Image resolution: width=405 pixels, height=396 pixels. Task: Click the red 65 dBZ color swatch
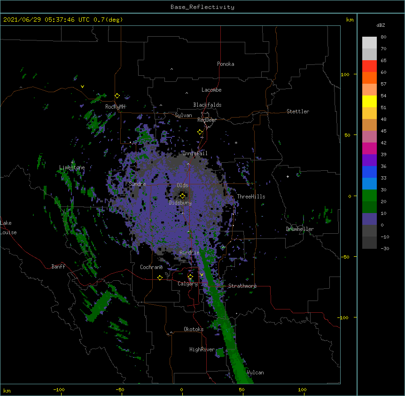pyautogui.click(x=369, y=66)
